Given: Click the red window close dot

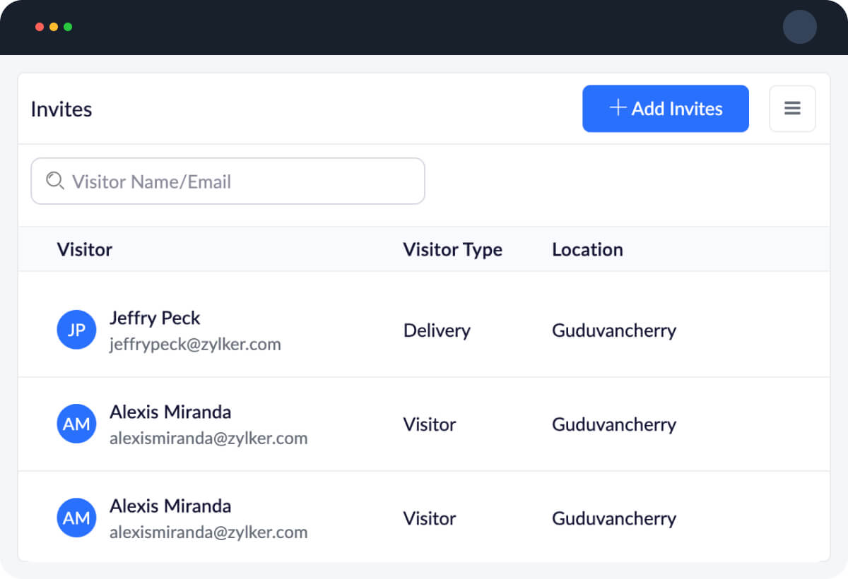Looking at the screenshot, I should coord(40,27).
